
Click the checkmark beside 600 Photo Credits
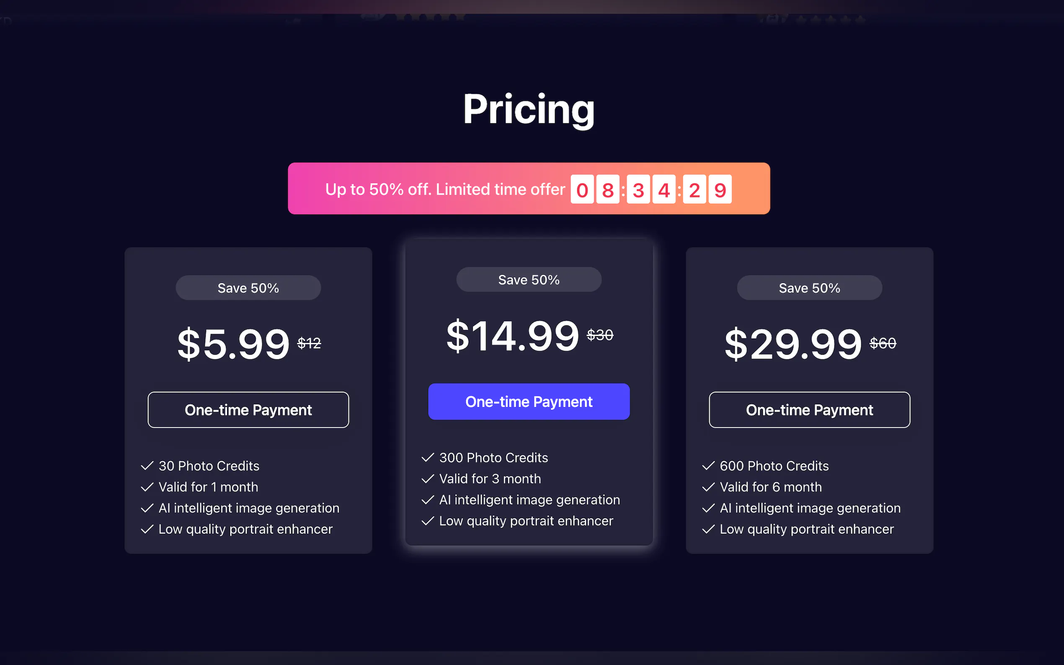(708, 466)
